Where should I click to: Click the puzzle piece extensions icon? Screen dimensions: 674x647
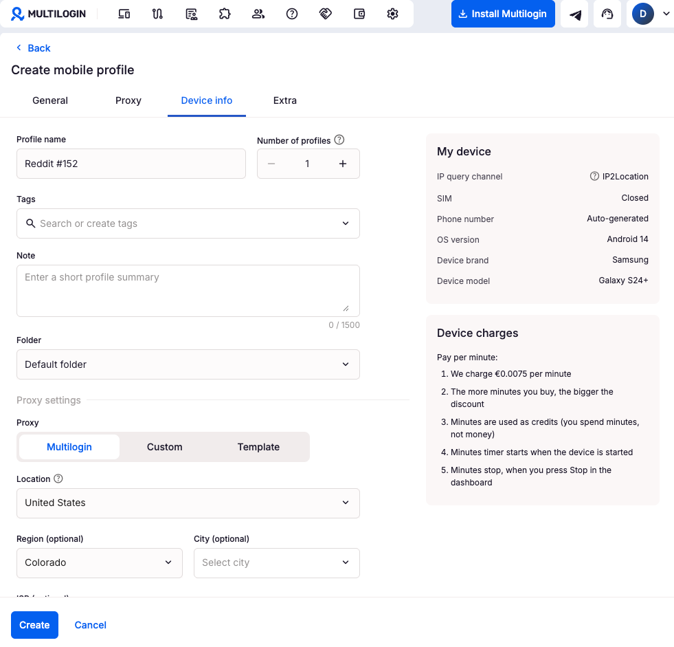[x=225, y=14]
